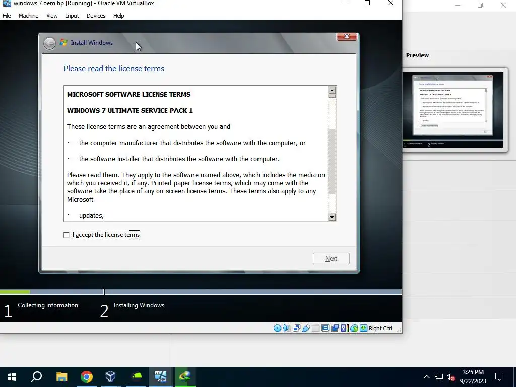Viewport: 516px width, 387px height.
Task: Check I accept the license terms box
Action: [x=67, y=235]
